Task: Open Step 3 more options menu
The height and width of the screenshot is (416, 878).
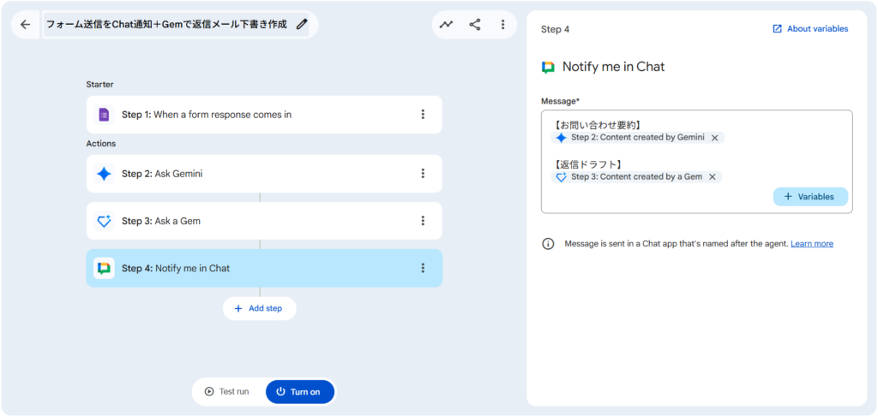Action: click(x=422, y=221)
